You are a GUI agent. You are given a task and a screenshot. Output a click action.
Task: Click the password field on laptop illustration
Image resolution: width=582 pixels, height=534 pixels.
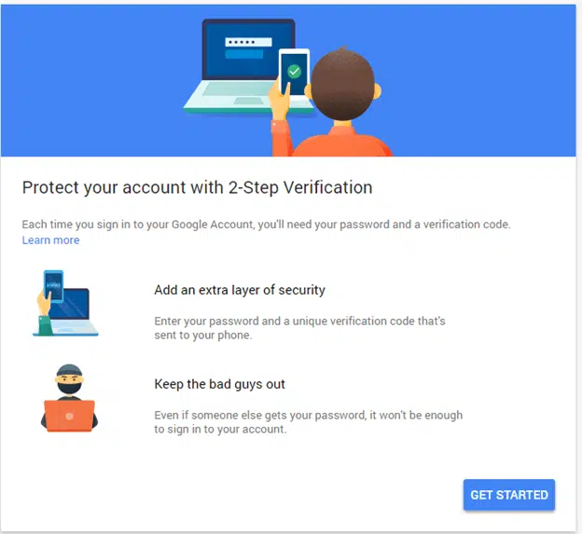(x=248, y=42)
